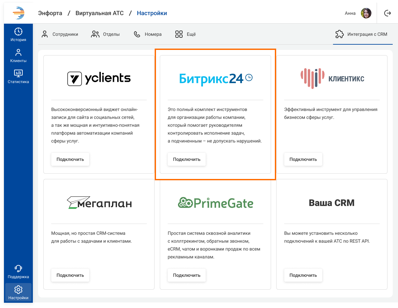398x308 pixels.
Task: Click Anna's profile avatar
Action: [366, 13]
